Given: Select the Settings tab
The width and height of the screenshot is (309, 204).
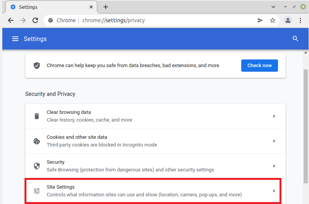Looking at the screenshot, I should [51, 7].
